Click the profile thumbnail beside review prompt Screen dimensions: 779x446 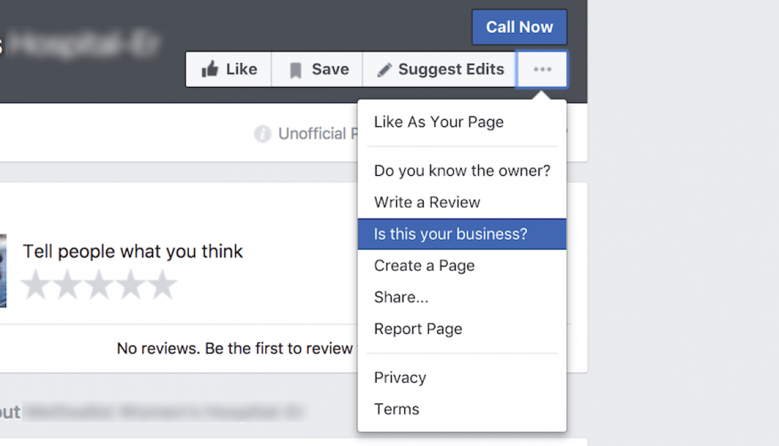pos(3,271)
